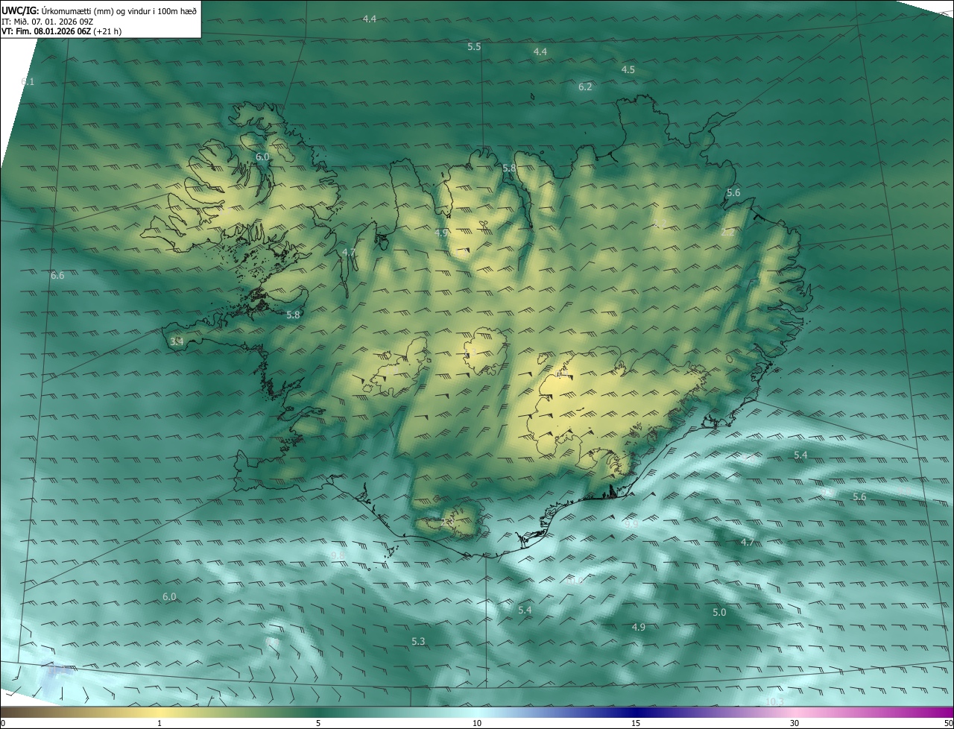Click the map value label '3.4'

[x=177, y=341]
